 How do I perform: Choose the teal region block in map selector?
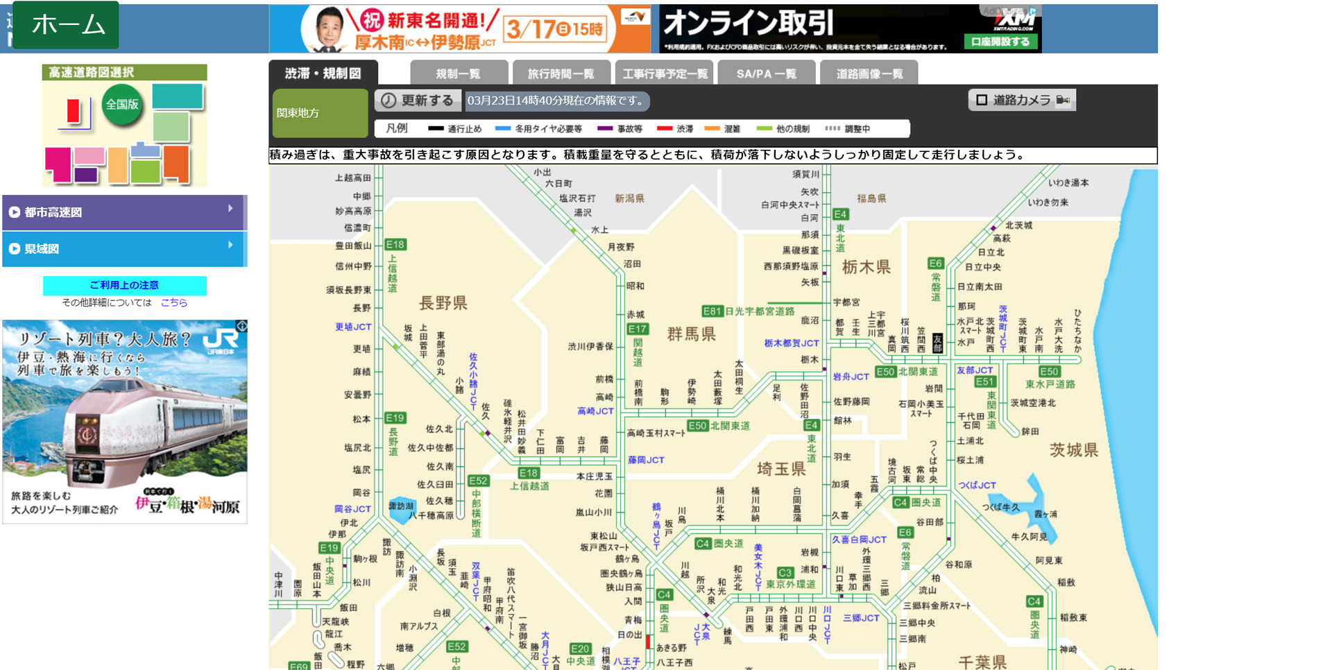pyautogui.click(x=178, y=96)
